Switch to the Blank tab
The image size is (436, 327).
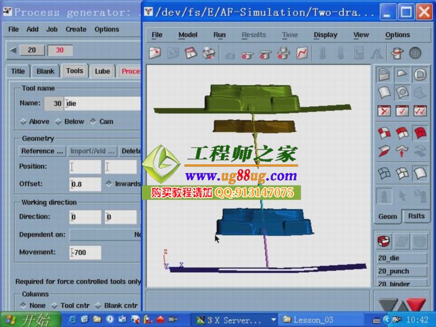[x=45, y=71]
